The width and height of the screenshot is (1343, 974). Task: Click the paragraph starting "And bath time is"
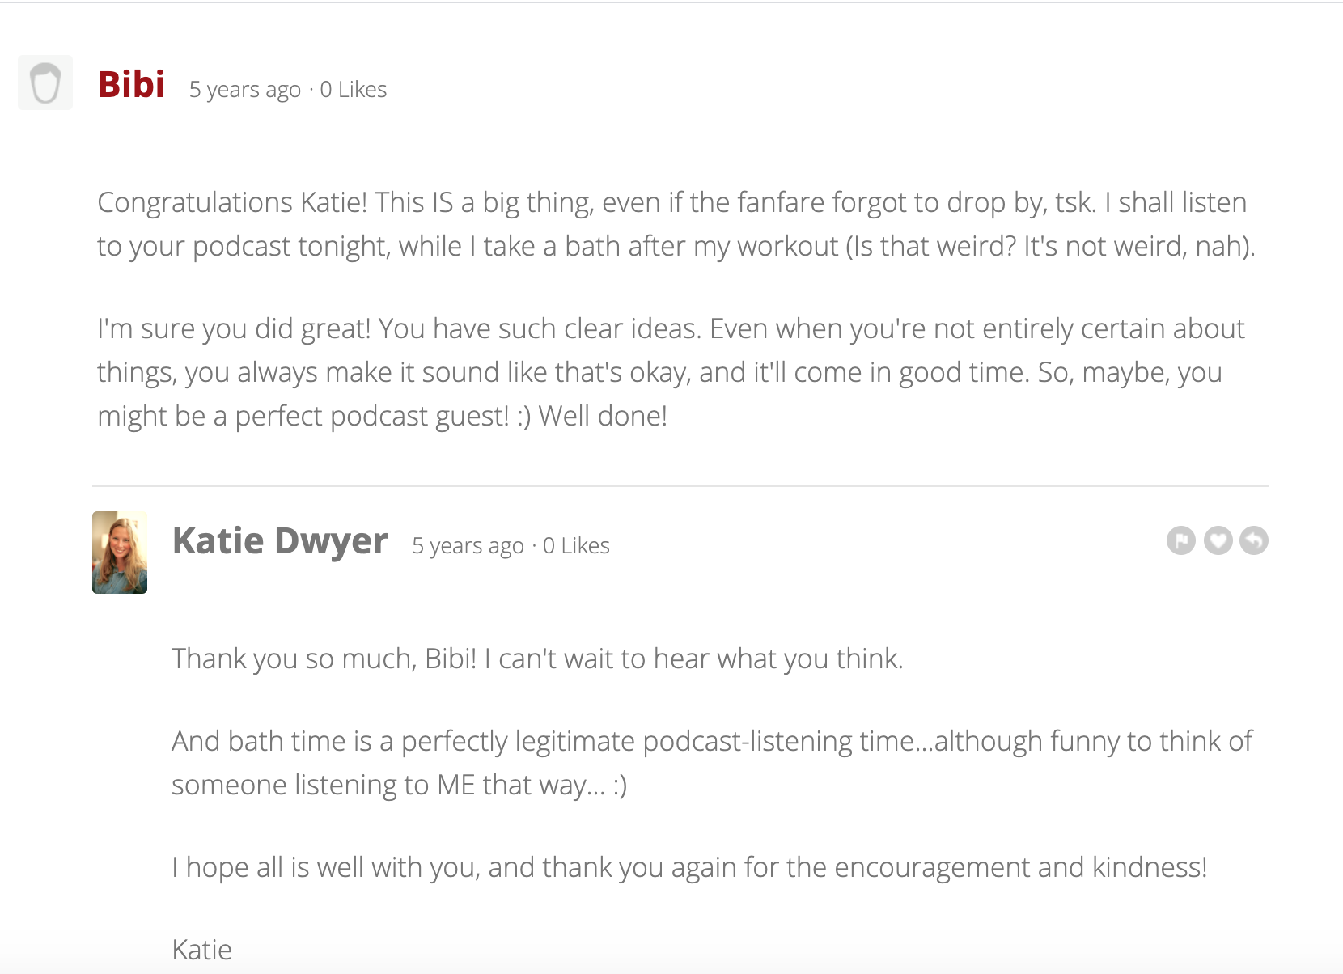711,763
